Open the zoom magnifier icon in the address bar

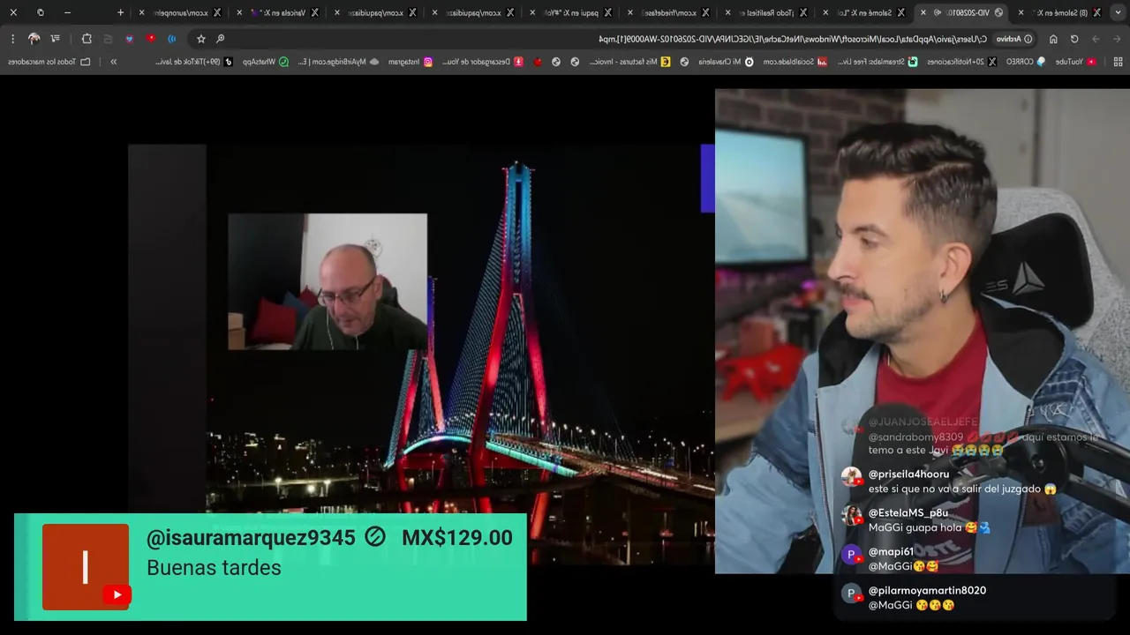point(220,39)
